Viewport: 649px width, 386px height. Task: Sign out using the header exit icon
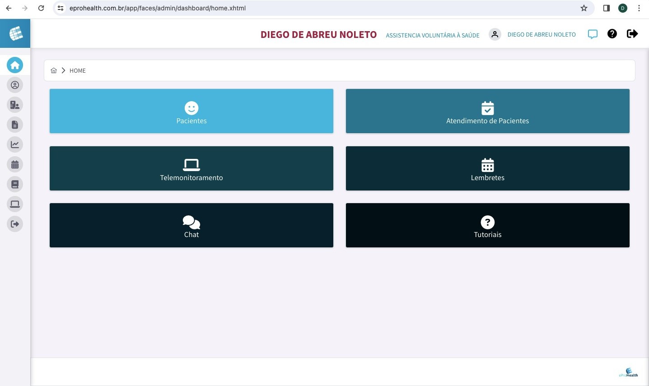coord(632,34)
